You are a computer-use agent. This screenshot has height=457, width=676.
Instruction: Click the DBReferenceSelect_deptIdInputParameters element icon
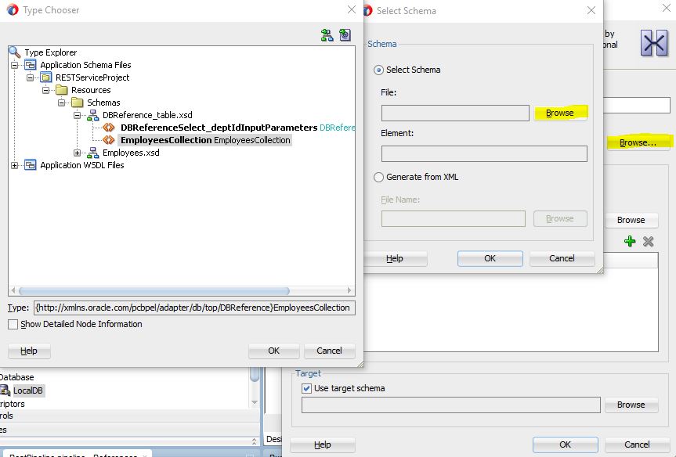(x=109, y=128)
